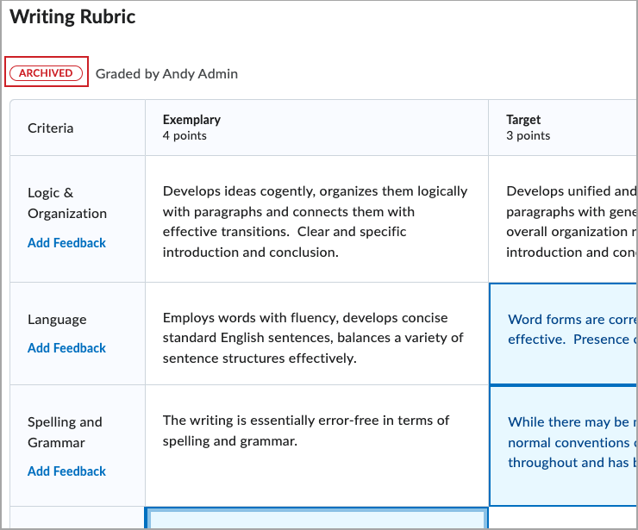Click the Exemplary level column heading
This screenshot has height=530, width=638.
coord(191,120)
